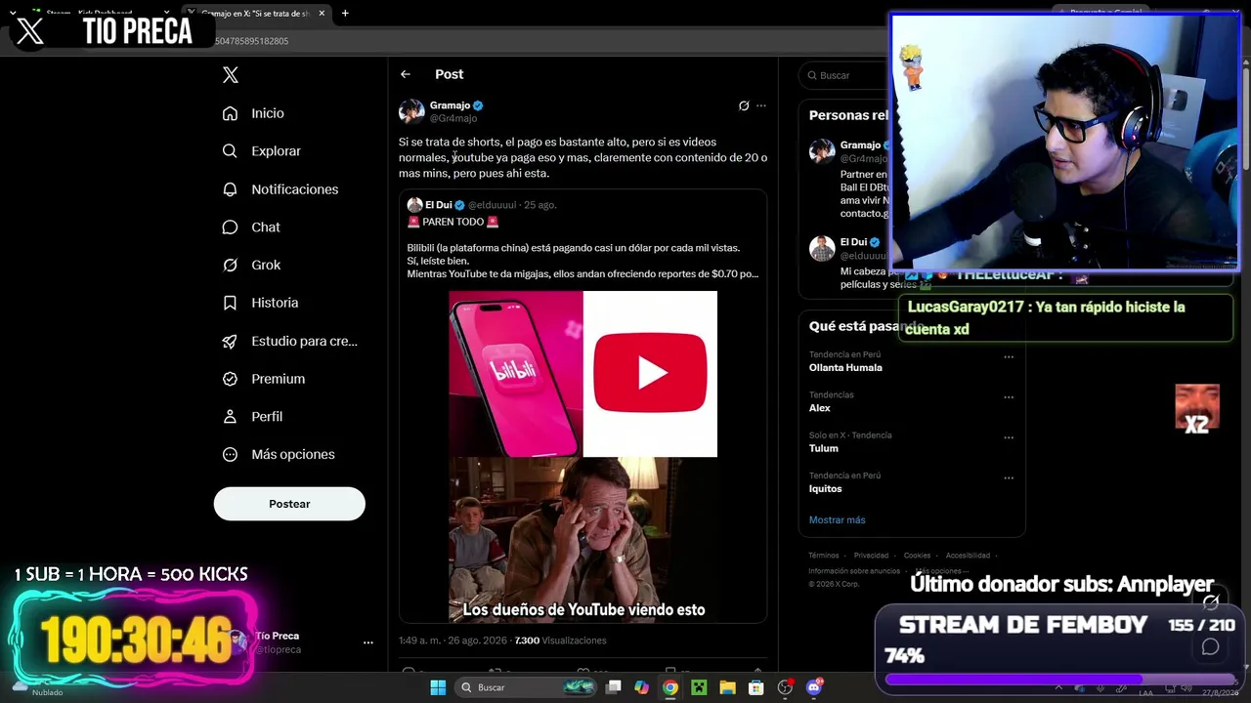
Task: Launch Minecraft from the taskbar
Action: point(699,687)
